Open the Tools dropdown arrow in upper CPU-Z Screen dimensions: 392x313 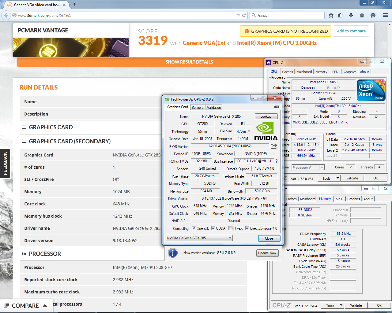pyautogui.click(x=337, y=178)
